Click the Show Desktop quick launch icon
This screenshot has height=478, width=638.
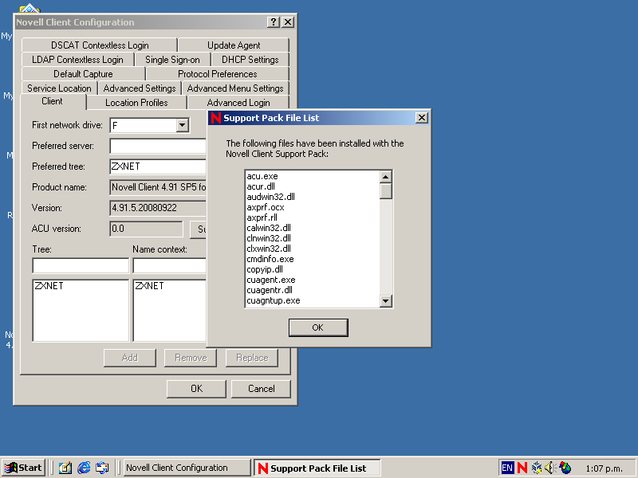[65, 468]
